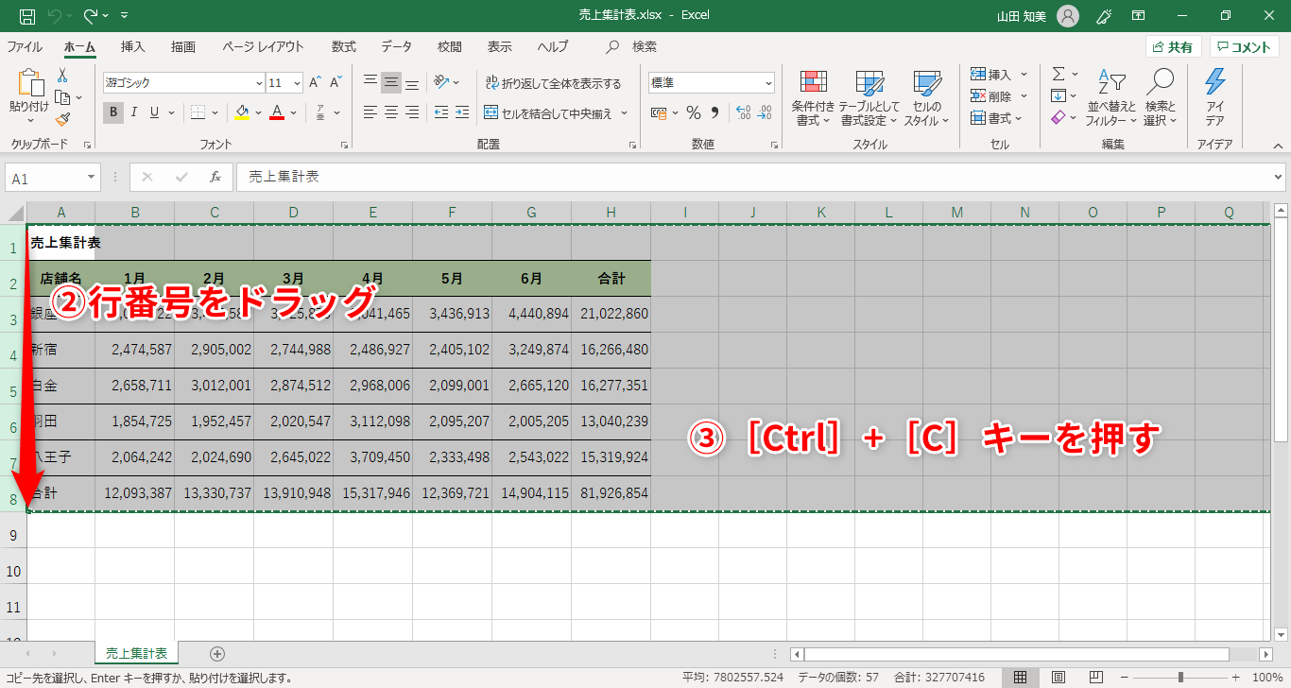Click the fill color bucket swatch

241,112
